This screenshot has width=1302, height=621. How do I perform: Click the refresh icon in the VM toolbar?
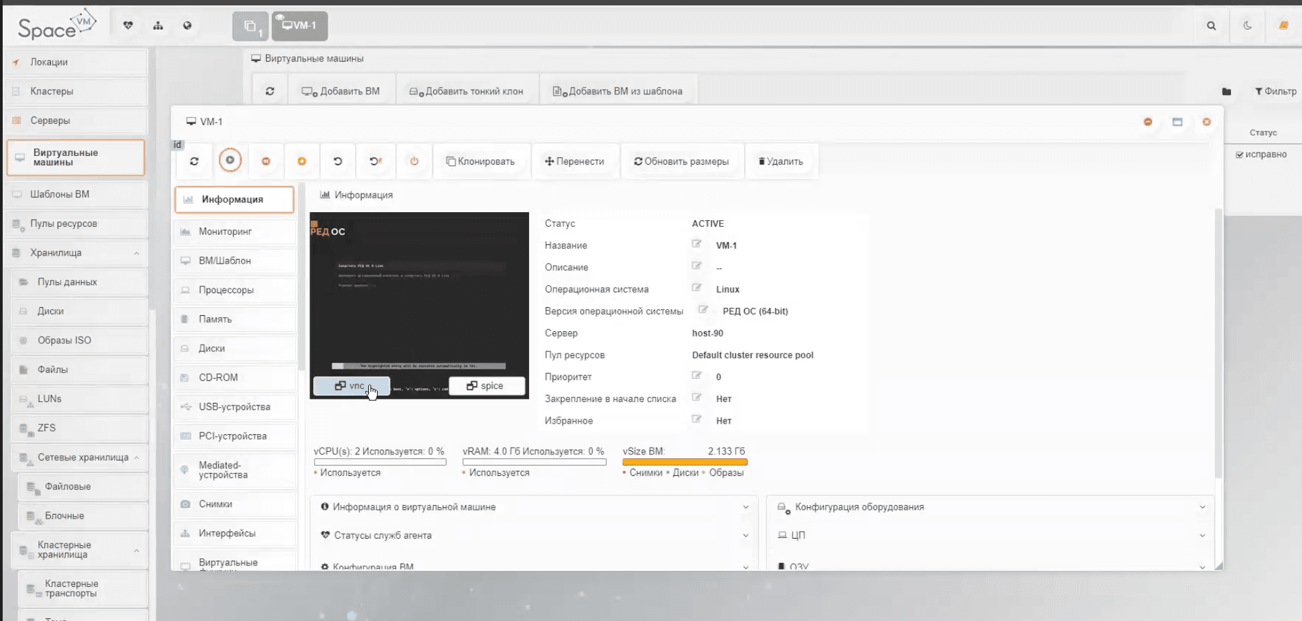[194, 161]
